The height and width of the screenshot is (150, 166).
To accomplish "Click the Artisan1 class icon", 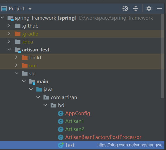I will (x=61, y=121).
